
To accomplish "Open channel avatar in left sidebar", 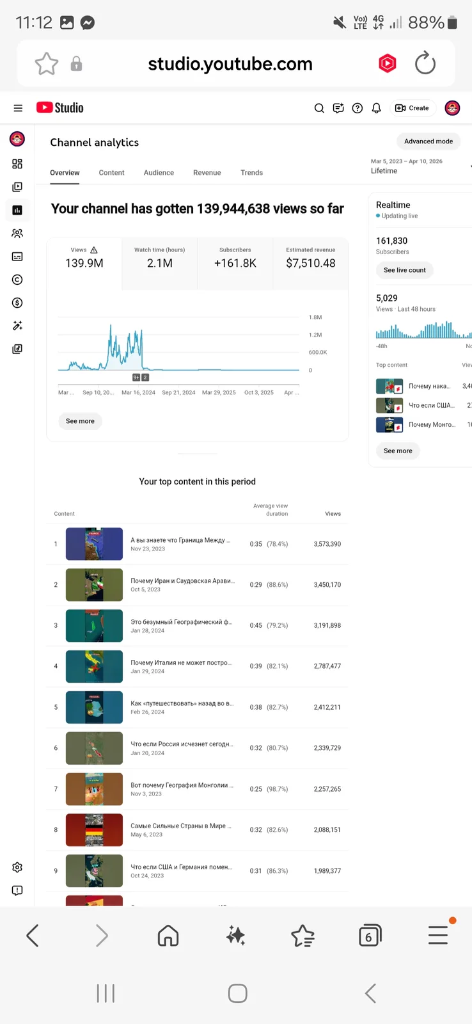I will tap(17, 138).
